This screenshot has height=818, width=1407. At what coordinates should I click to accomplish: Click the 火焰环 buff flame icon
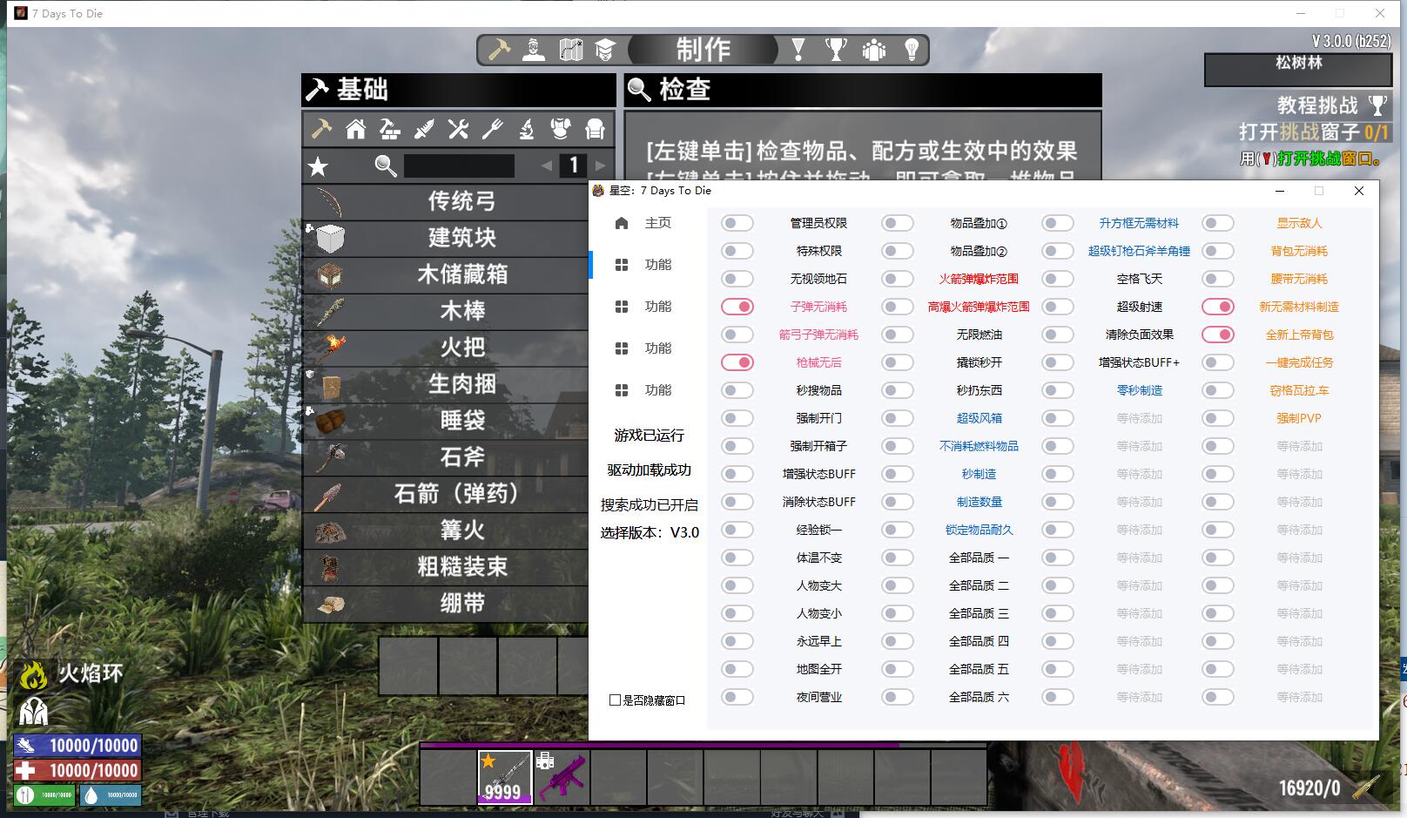tap(33, 675)
